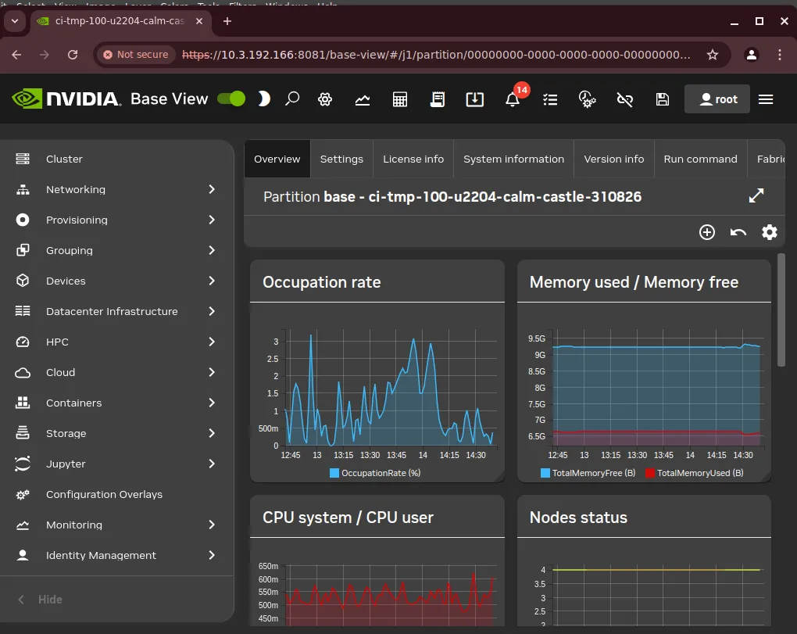Open a new browser tab
Screen dimensions: 797x634
(227, 21)
